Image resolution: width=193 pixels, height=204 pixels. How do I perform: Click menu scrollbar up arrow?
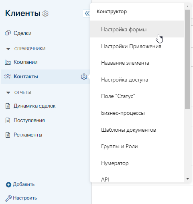coord(187,6)
